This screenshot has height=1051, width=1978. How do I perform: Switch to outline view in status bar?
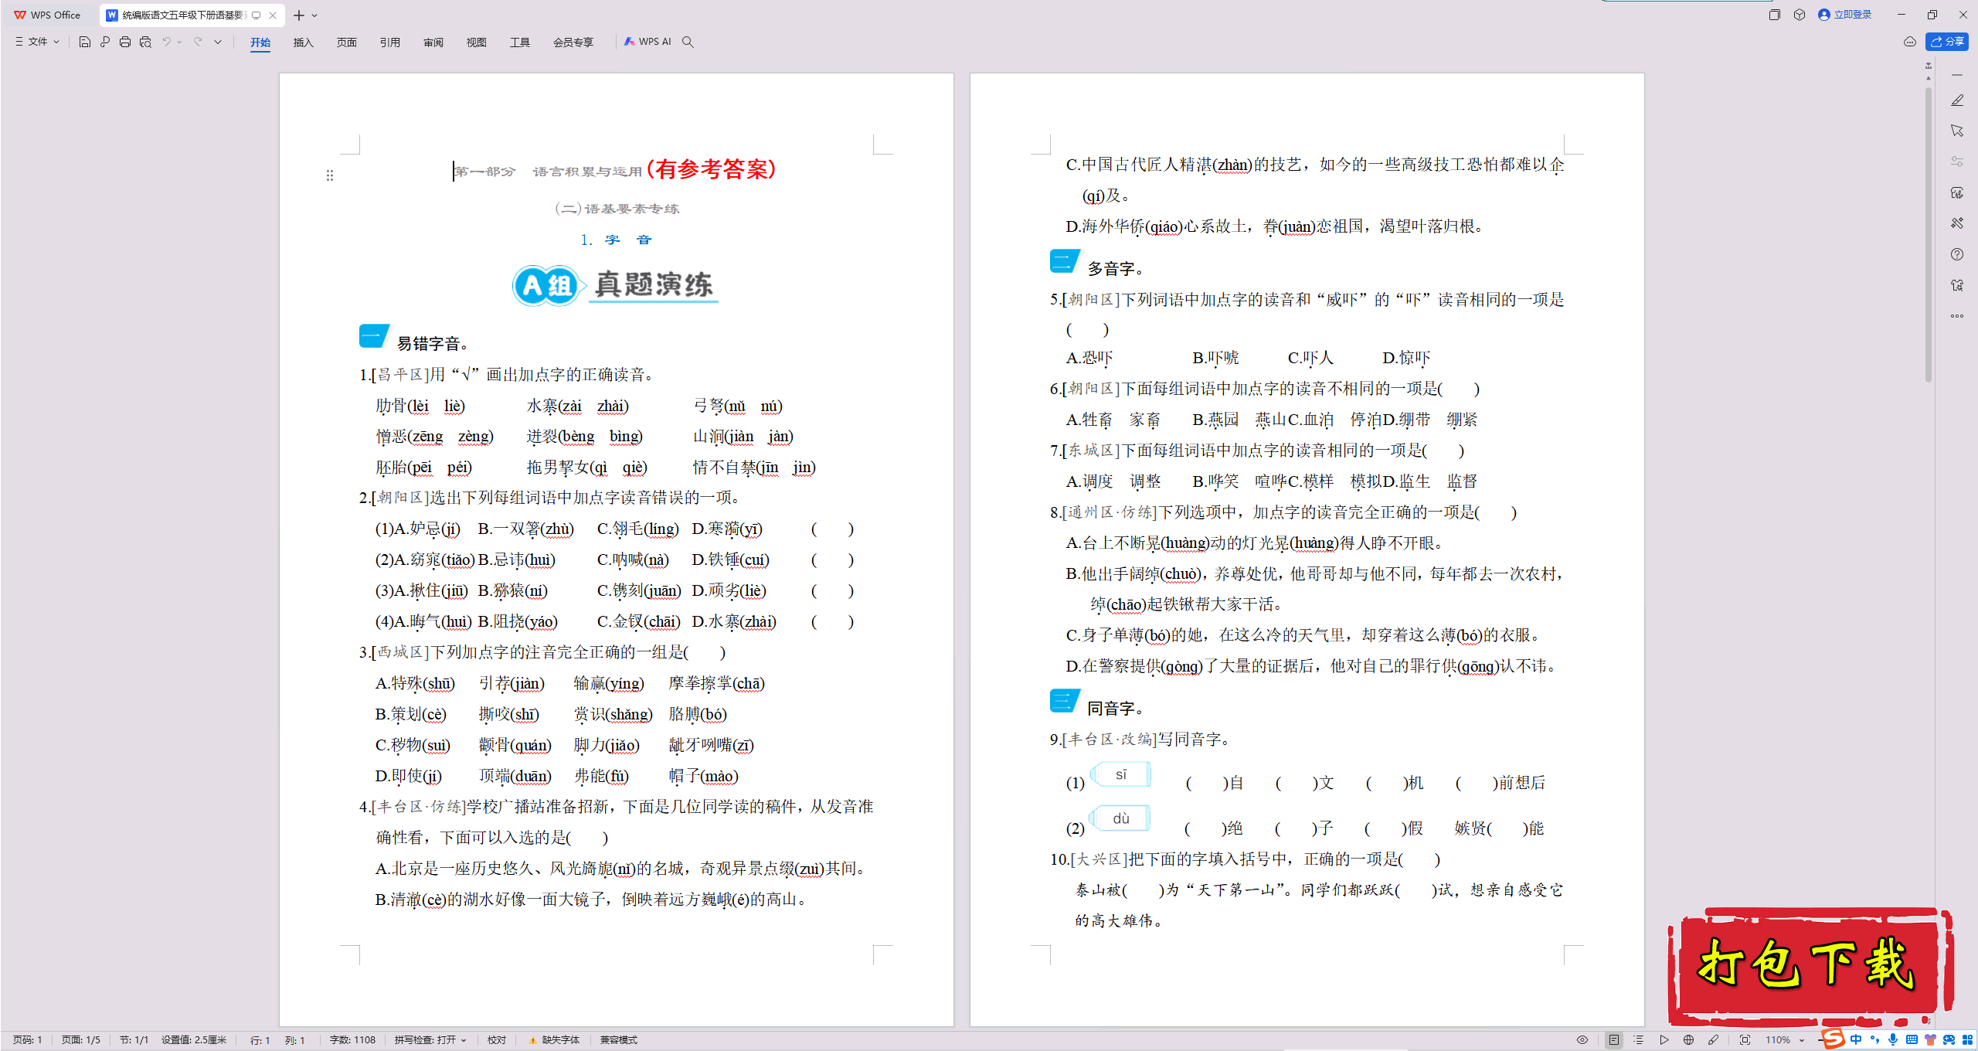(x=1639, y=1040)
